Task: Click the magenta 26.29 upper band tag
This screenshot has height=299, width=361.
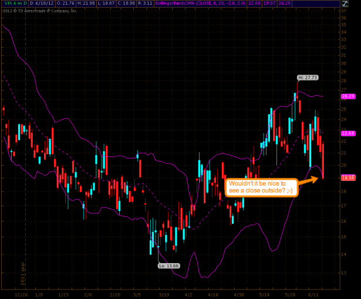Action: pyautogui.click(x=349, y=96)
